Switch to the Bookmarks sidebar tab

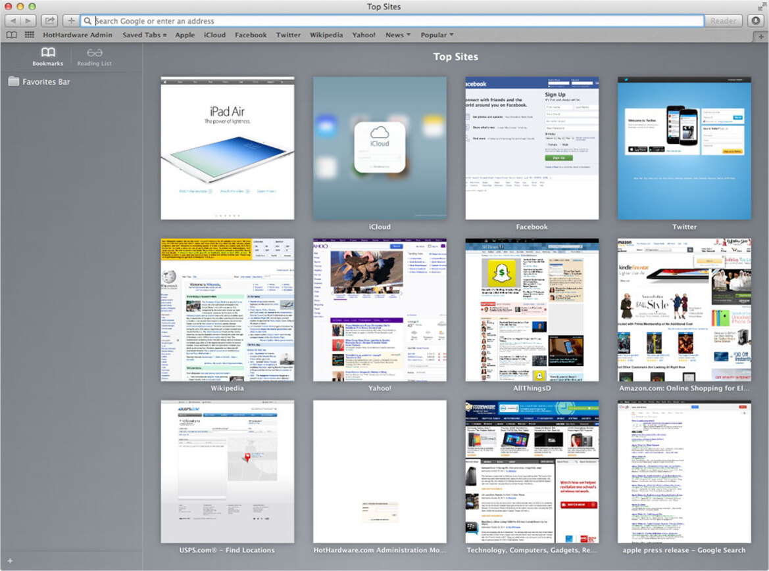pos(47,57)
